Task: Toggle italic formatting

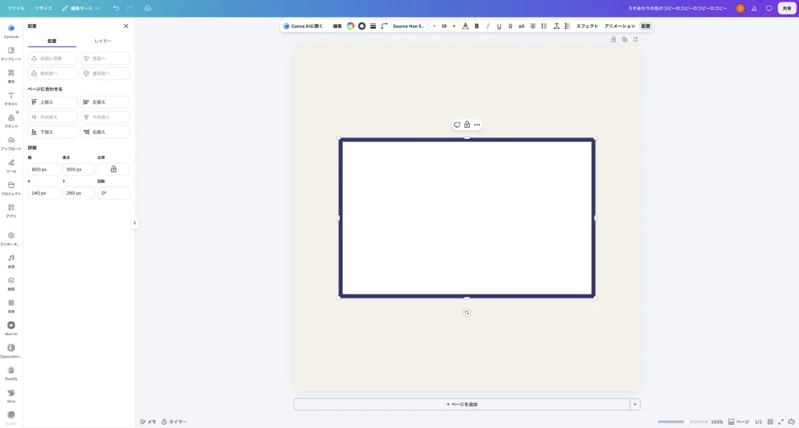Action: click(488, 26)
